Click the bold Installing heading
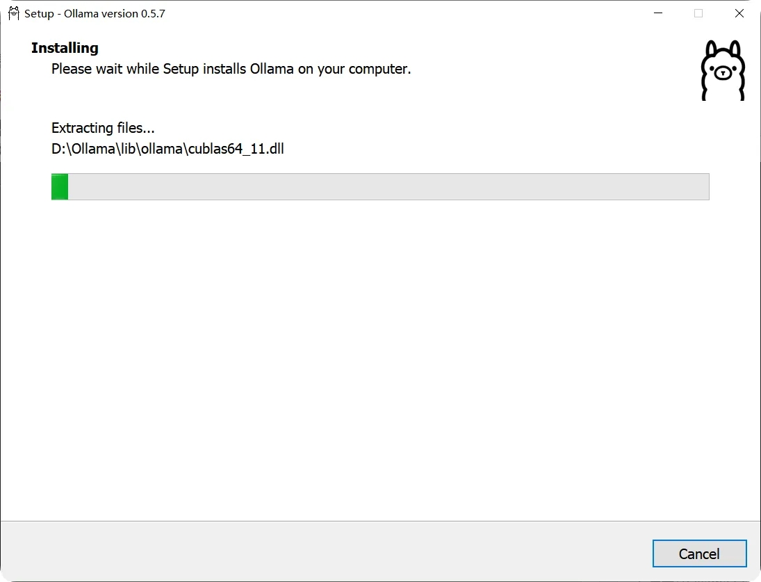The image size is (761, 582). (x=65, y=47)
